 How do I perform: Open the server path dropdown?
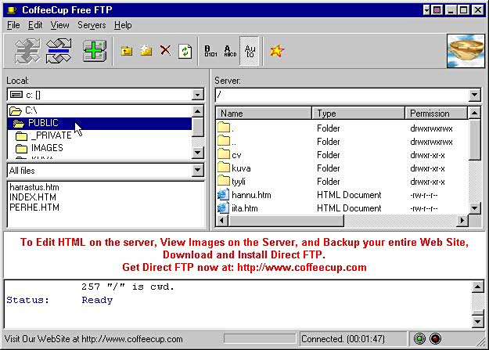[474, 95]
